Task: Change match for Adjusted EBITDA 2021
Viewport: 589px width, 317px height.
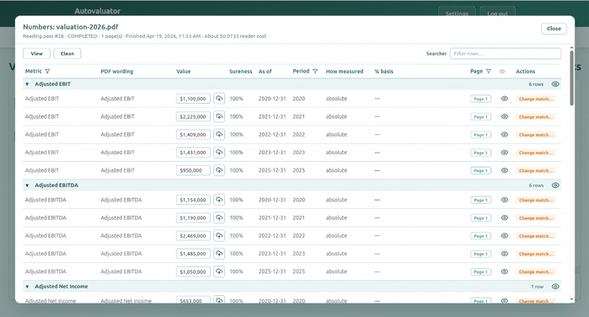Action: pos(536,218)
